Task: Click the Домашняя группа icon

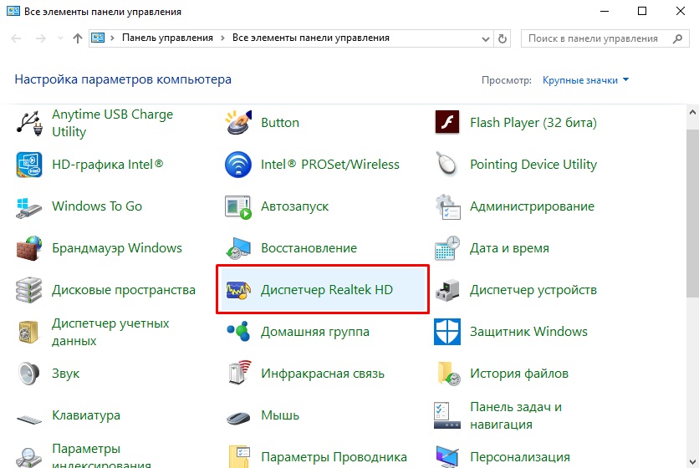Action: click(x=238, y=332)
